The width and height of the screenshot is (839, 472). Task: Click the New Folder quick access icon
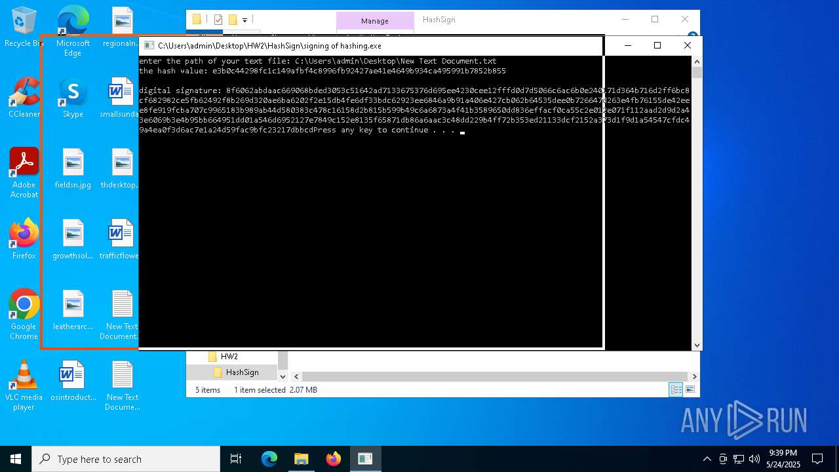coord(233,20)
